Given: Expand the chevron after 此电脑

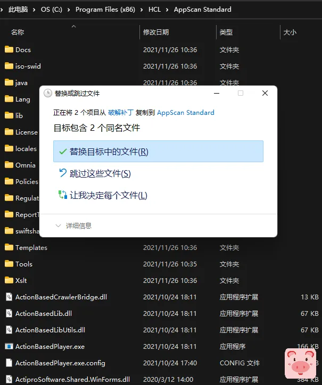Looking at the screenshot, I should tap(34, 10).
